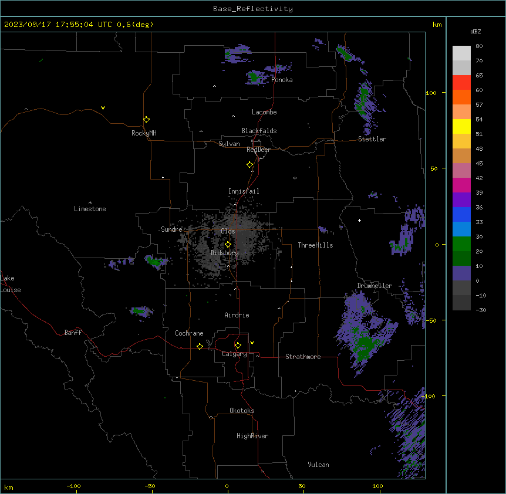This screenshot has width=506, height=494.
Task: Click the y-axis -100 km tick label
Action: coord(429,396)
